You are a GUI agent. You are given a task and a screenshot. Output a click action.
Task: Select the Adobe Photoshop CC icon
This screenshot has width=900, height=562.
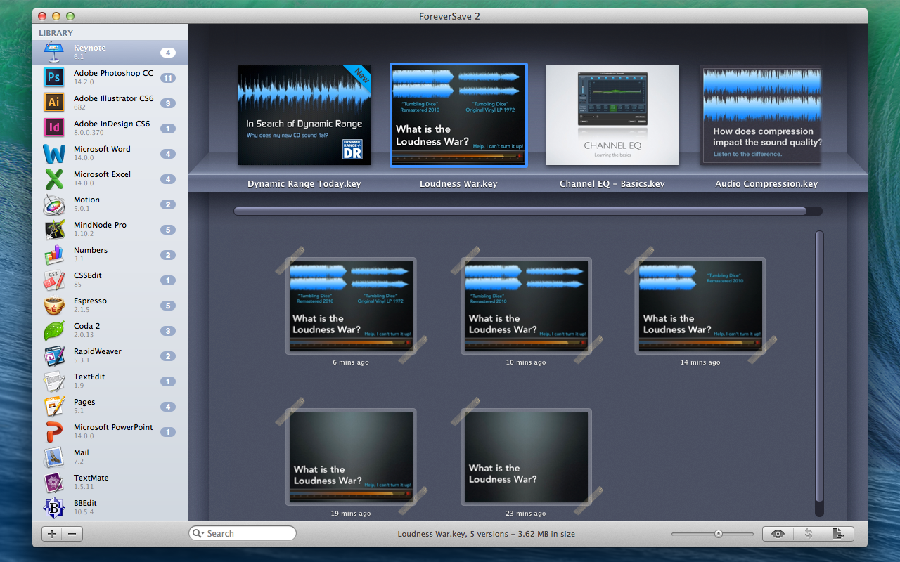coord(54,78)
